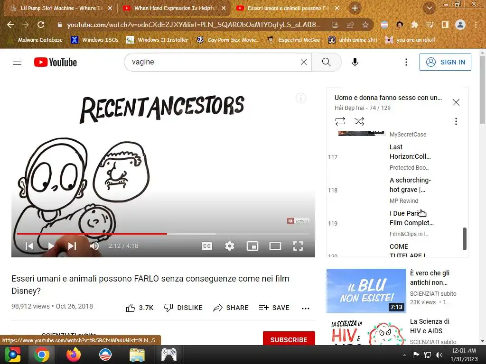Screen dimensions: 486x364
Task: Open you are an idiot! bookmark
Action: pos(411,40)
